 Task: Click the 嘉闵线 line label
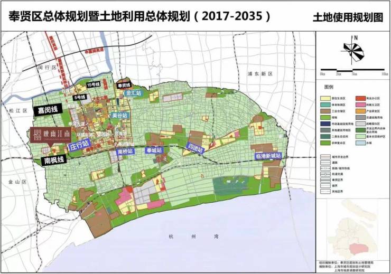(x=48, y=110)
